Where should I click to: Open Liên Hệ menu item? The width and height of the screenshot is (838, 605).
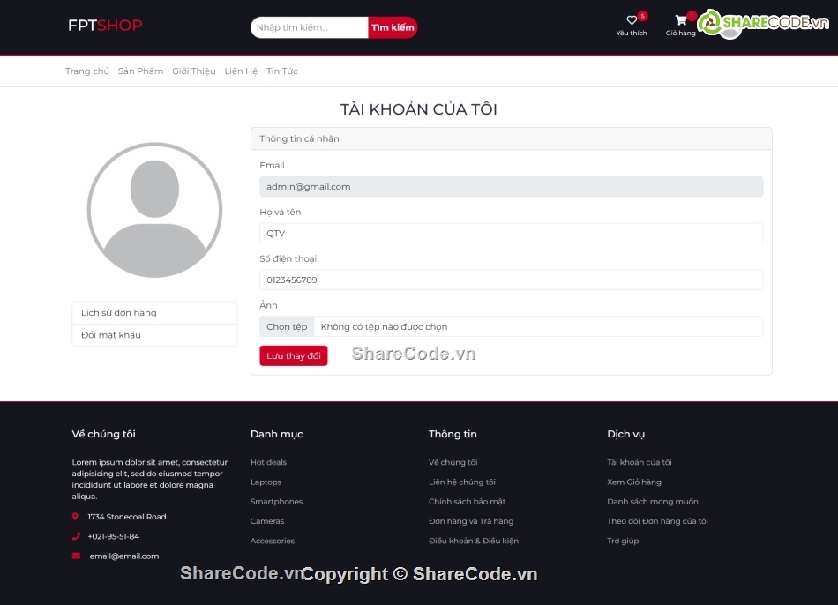point(241,71)
